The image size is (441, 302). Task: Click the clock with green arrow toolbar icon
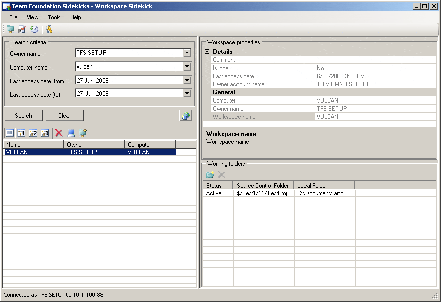35,29
